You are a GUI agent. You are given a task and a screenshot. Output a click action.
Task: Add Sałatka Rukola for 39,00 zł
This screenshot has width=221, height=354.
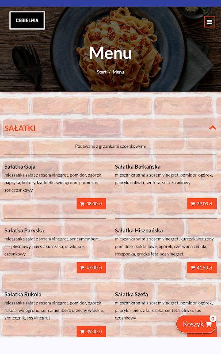pyautogui.click(x=91, y=331)
